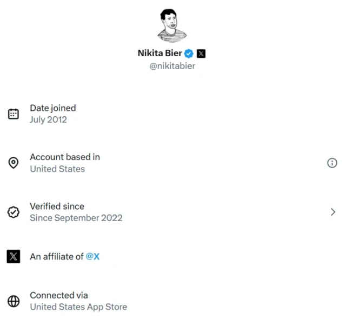
Task: Click the location pin icon
Action: point(14,163)
